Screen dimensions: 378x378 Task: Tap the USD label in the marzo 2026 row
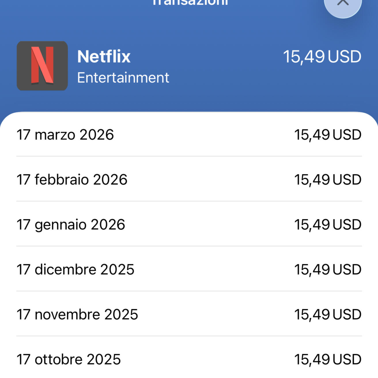point(347,135)
